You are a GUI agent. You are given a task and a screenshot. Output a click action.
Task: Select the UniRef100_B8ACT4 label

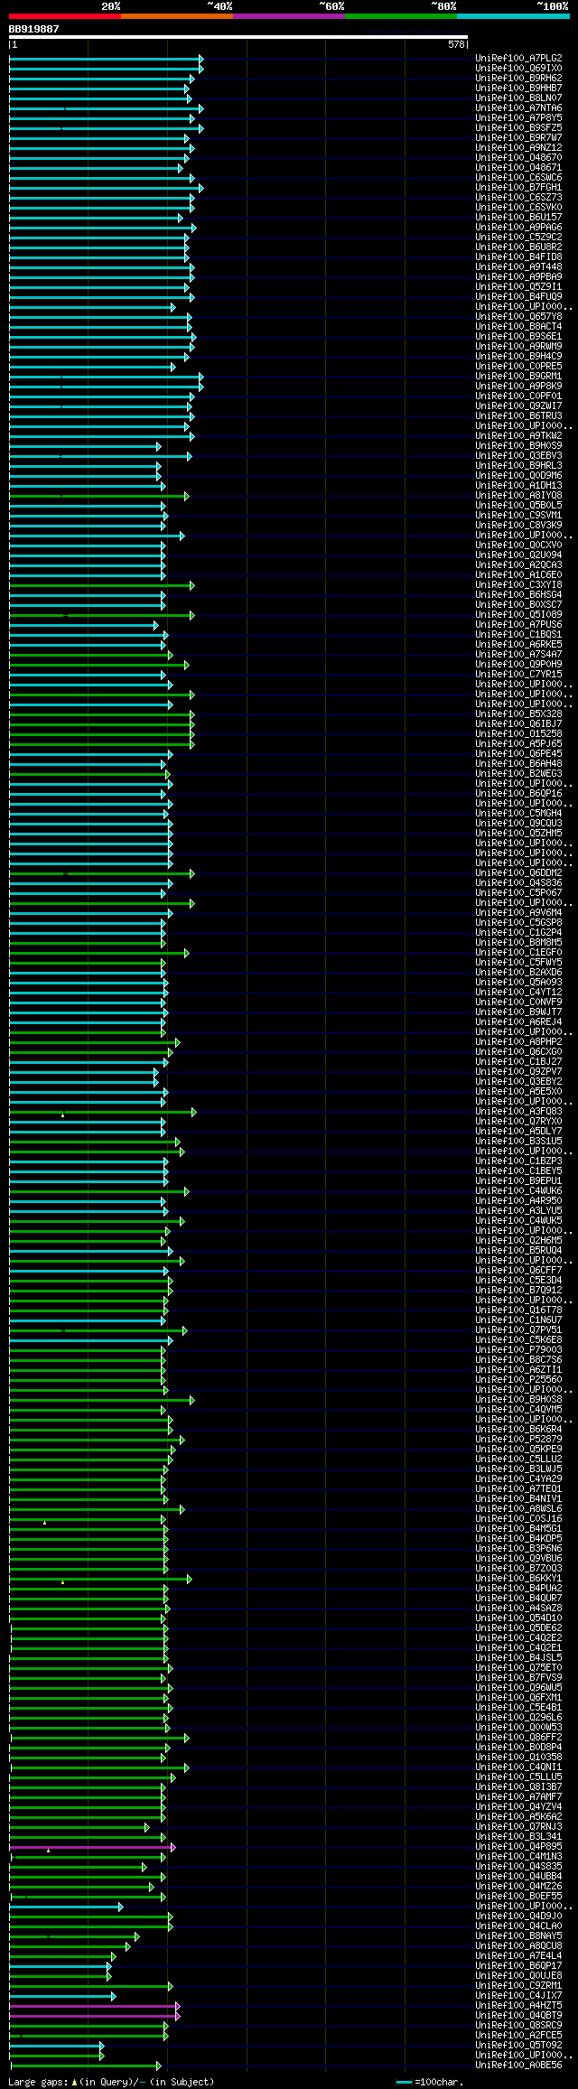click(518, 327)
